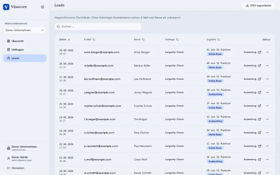Open Auswertung for Lea Hoffmann

coord(252,79)
